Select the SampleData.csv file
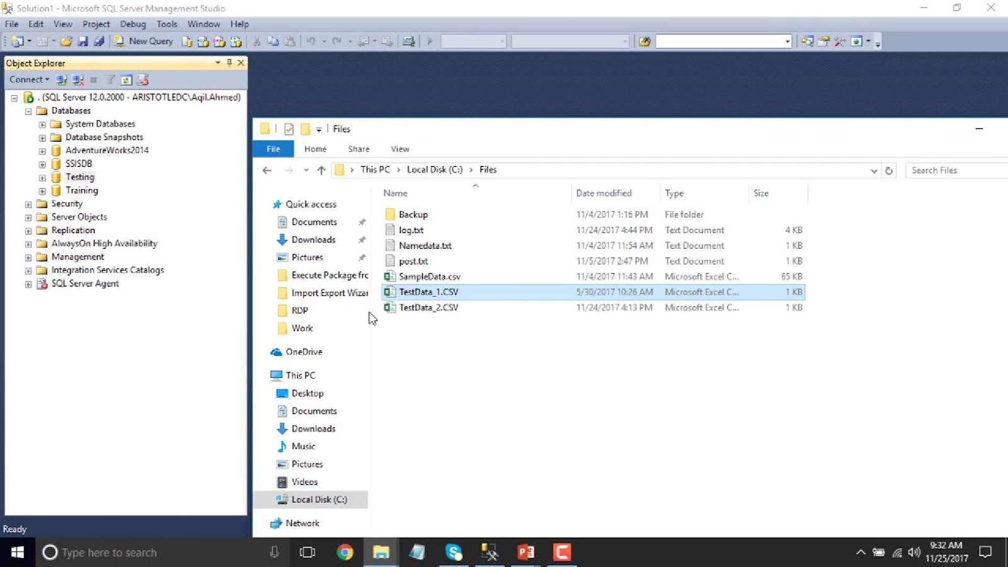This screenshot has width=1008, height=567. (429, 277)
